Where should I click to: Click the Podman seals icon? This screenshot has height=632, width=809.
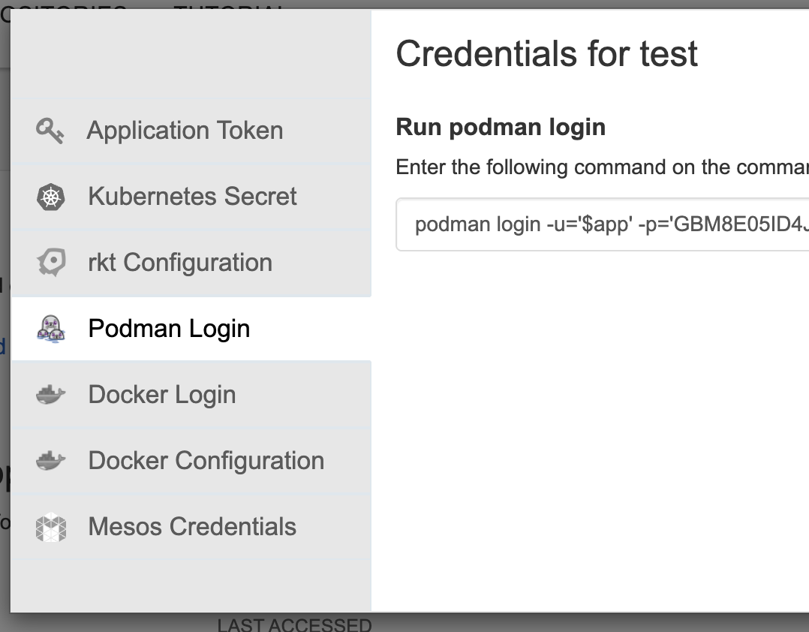pyautogui.click(x=51, y=329)
